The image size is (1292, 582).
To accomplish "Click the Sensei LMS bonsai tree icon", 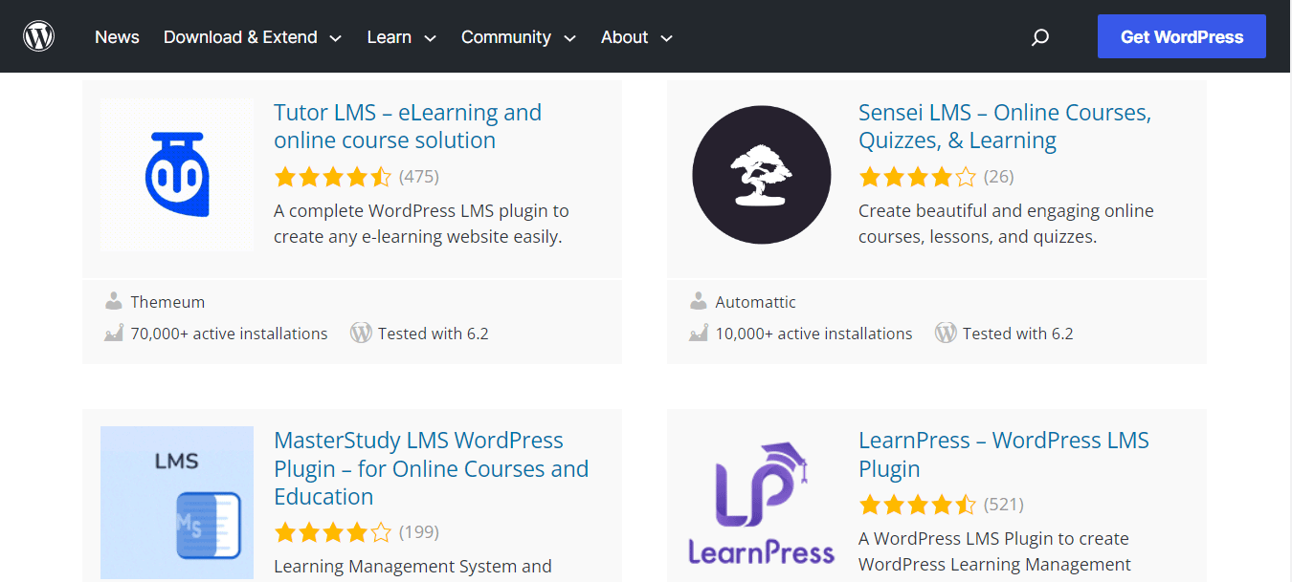I will [762, 175].
